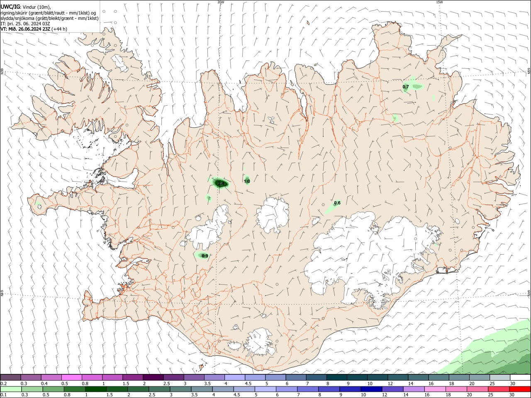Click the dark teal swatch labeled 8 in snow legend
The image size is (531, 398).
336,377
